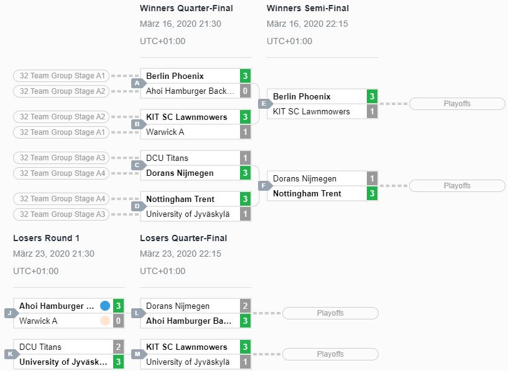Open Playoffs link after Berlin Phoenix semi-final

tap(457, 104)
